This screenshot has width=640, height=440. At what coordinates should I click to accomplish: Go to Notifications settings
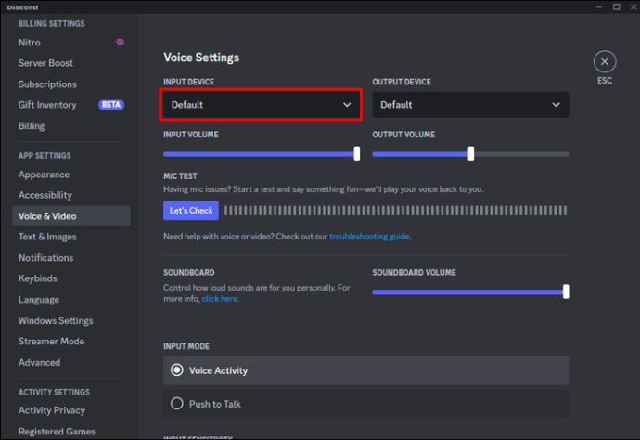(x=45, y=258)
